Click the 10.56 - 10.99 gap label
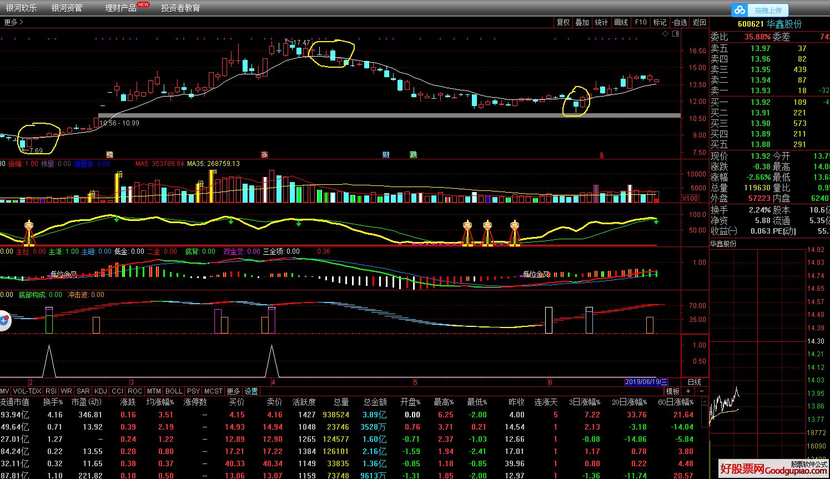The image size is (830, 479). coord(119,123)
